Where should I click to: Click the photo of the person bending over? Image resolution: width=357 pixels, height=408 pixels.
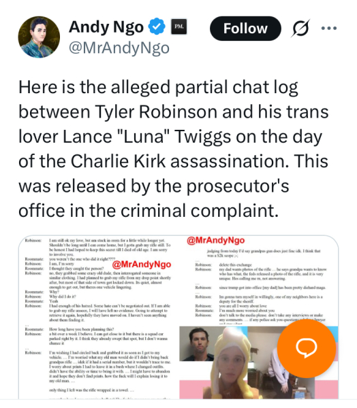click(279, 369)
